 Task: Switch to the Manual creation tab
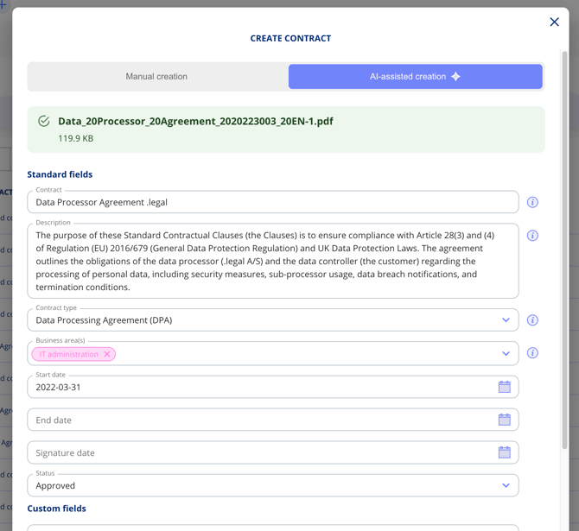pyautogui.click(x=156, y=77)
